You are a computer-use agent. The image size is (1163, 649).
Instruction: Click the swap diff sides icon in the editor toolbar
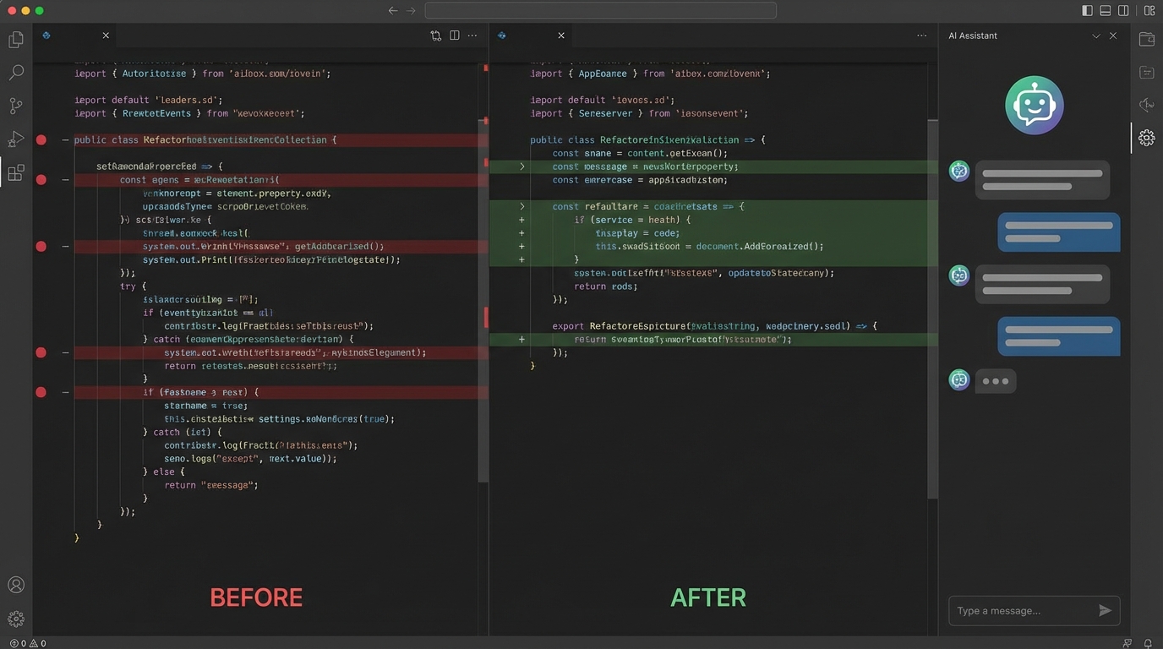coord(435,35)
